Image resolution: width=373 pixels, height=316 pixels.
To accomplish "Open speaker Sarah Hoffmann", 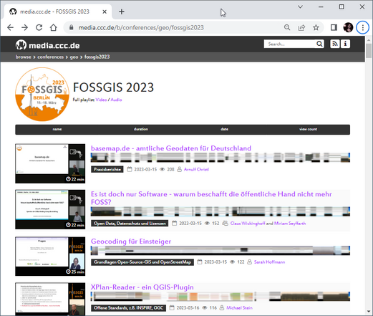I will coord(269,262).
